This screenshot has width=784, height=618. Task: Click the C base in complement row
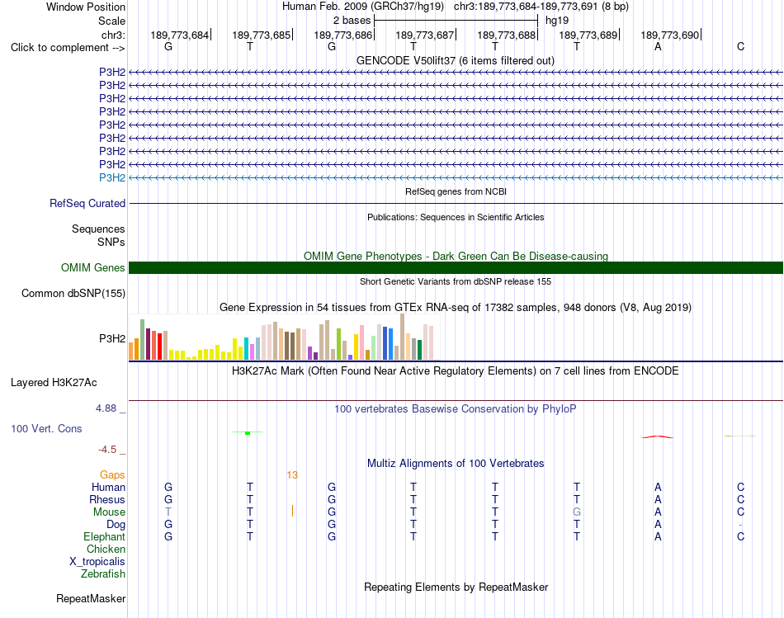pyautogui.click(x=740, y=46)
